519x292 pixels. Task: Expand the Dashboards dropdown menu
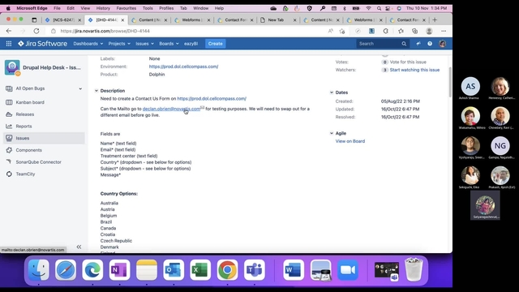88,44
